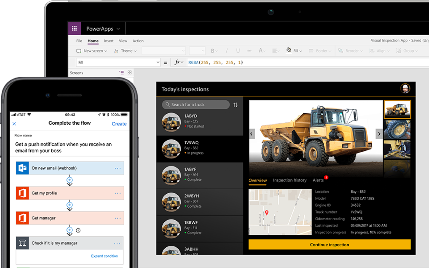This screenshot has width=429, height=268.
Task: Open the Fill property dropdown
Action: (x=158, y=62)
